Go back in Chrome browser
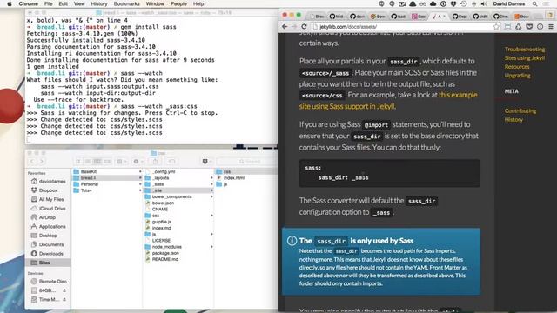The height and width of the screenshot is (313, 557). point(285,27)
